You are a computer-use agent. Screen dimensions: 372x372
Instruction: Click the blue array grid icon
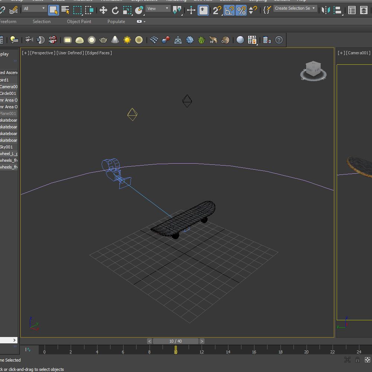(x=154, y=40)
